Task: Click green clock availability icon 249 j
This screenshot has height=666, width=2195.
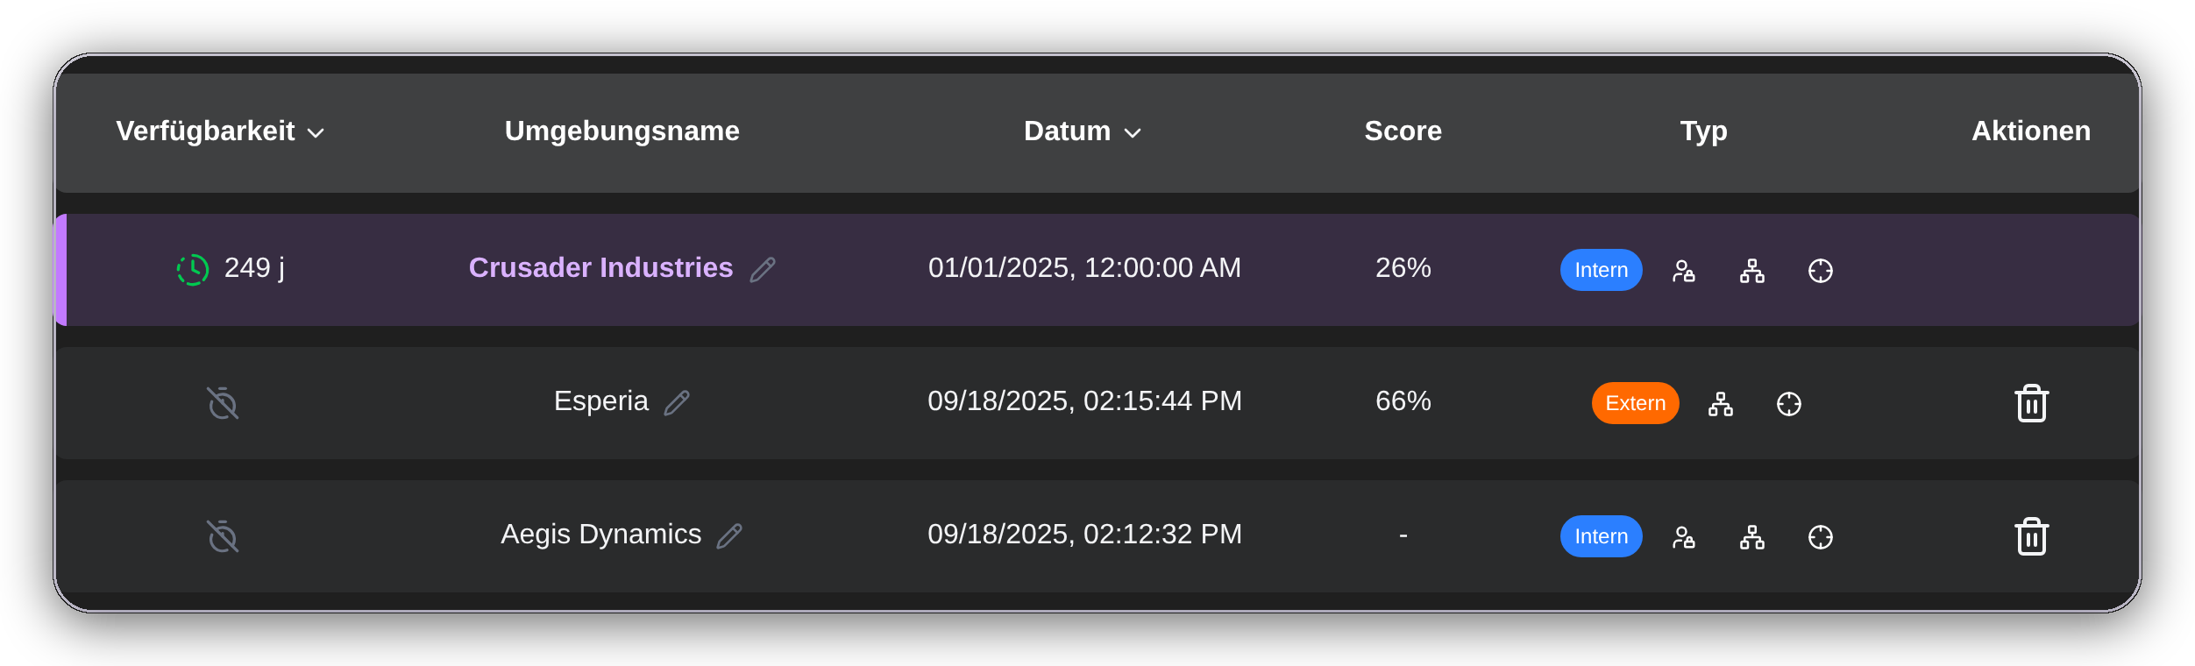Action: click(193, 270)
